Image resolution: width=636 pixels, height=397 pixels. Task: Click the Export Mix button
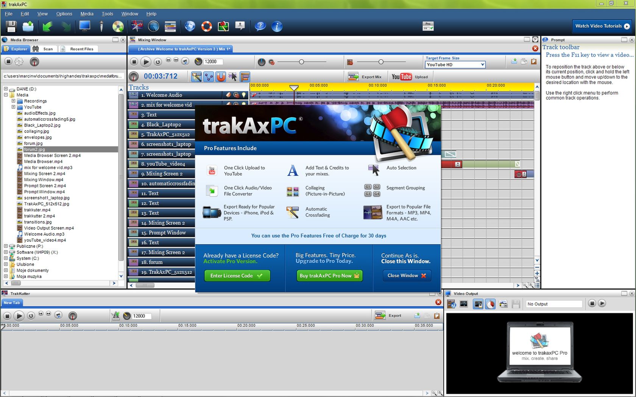pos(365,77)
